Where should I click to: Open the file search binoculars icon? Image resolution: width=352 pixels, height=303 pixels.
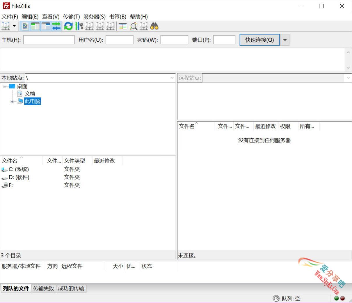click(x=154, y=26)
